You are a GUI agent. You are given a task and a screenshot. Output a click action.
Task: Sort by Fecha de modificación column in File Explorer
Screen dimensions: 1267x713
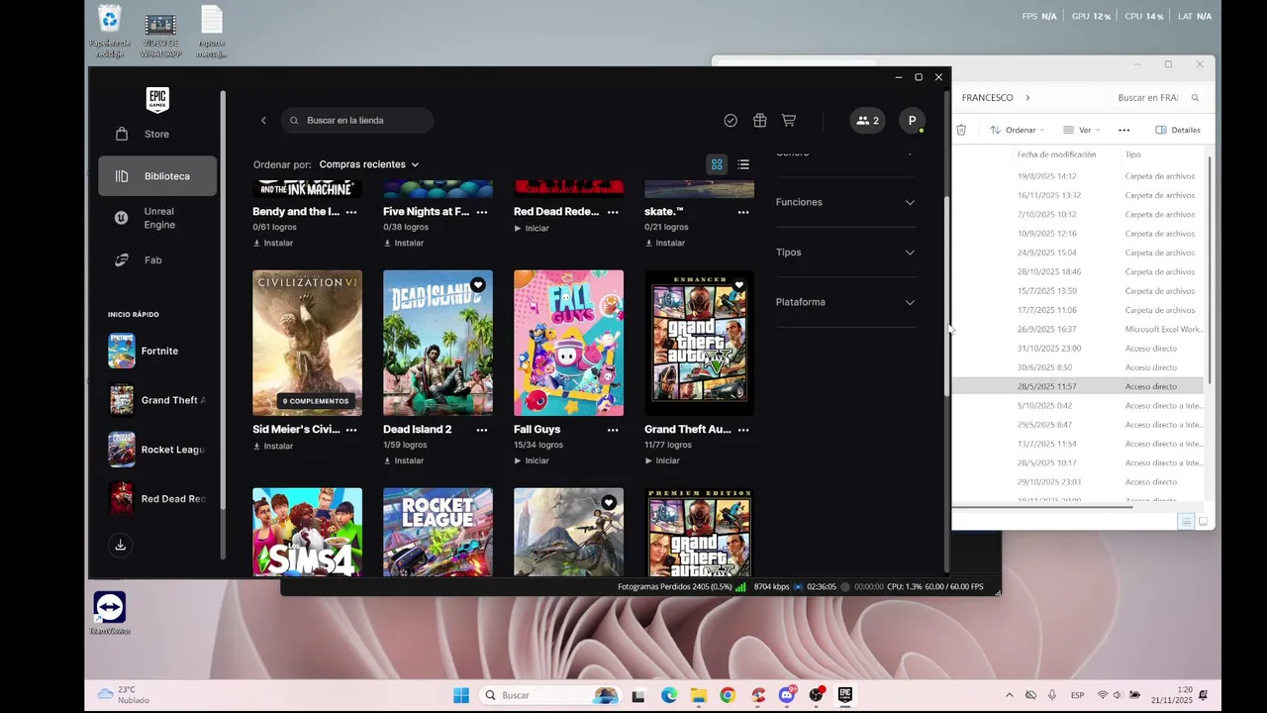(1056, 154)
